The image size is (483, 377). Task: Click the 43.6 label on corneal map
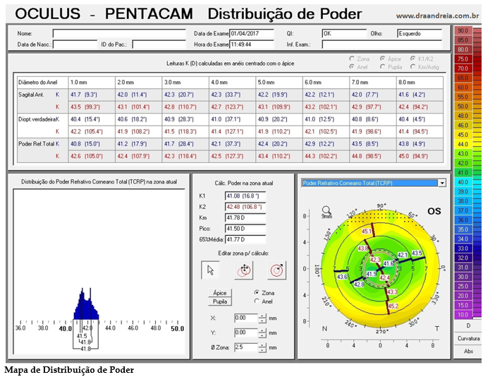click(x=342, y=277)
